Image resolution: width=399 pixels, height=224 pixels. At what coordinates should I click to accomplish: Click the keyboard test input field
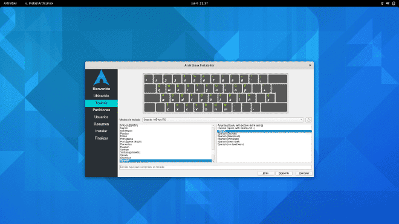click(215, 167)
